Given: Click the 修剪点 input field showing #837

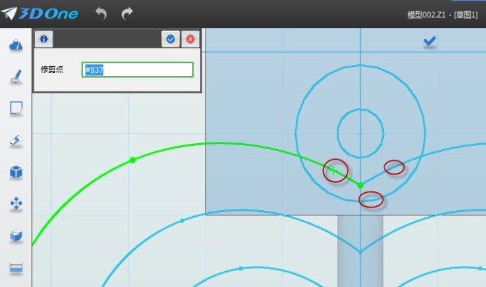Looking at the screenshot, I should point(137,70).
